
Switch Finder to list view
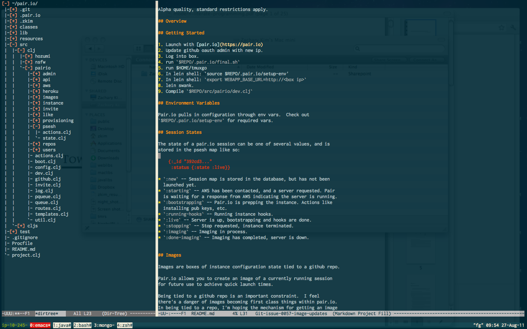pyautogui.click(x=149, y=49)
